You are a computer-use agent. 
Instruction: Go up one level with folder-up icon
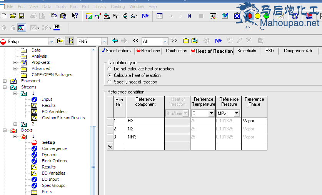click(x=60, y=41)
